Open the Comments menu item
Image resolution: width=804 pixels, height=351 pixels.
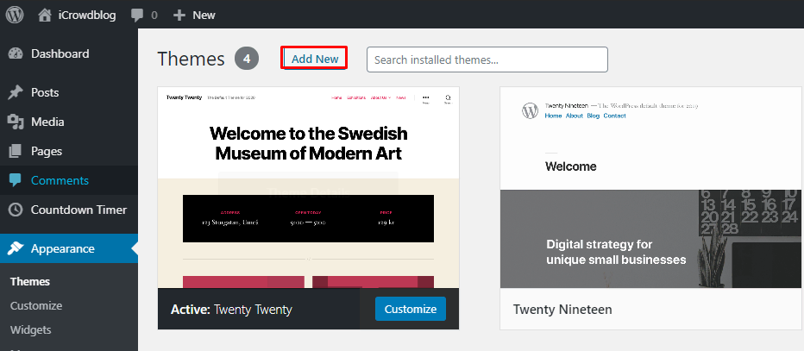[x=60, y=180]
